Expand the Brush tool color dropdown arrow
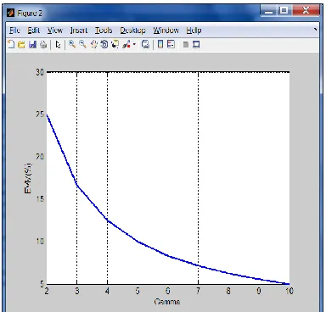 [134, 45]
